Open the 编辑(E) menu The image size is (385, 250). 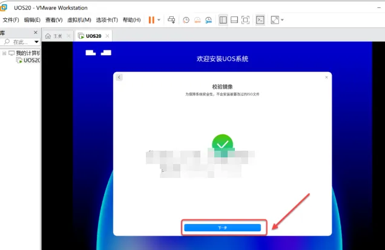click(x=32, y=20)
